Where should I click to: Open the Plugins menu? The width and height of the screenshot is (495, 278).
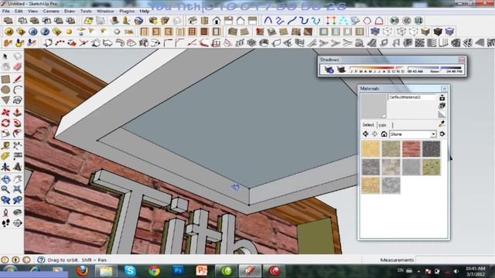(x=127, y=11)
